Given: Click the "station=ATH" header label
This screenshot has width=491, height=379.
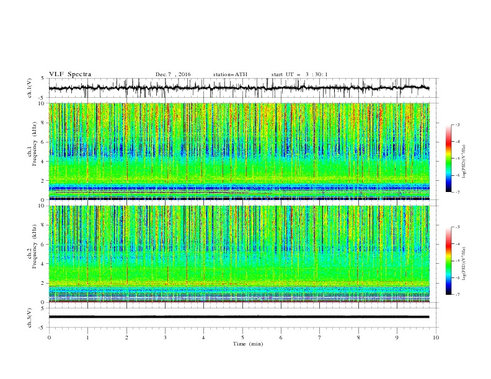Looking at the screenshot, I should 230,74.
